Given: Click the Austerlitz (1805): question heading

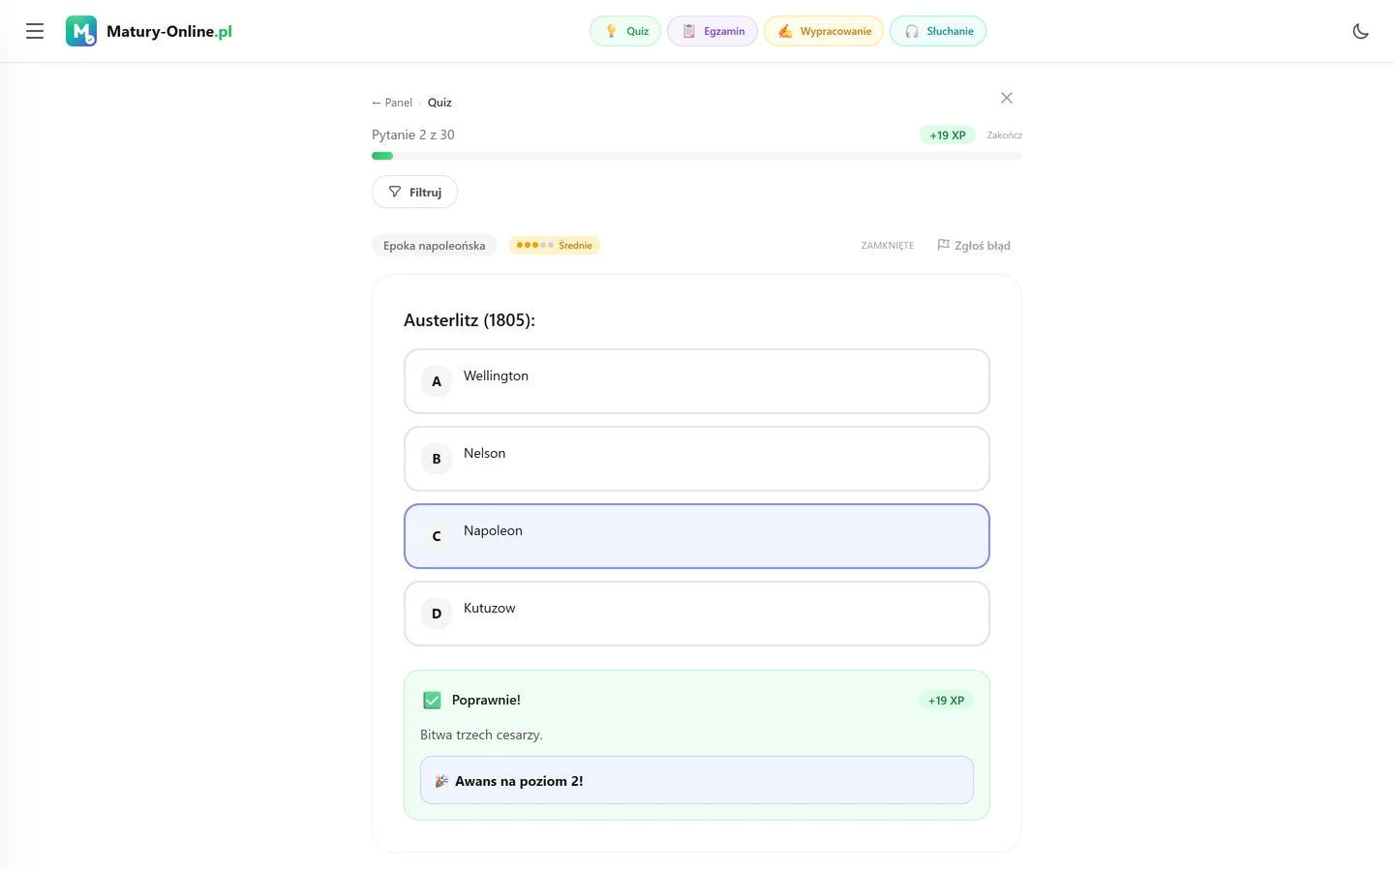Looking at the screenshot, I should (470, 320).
